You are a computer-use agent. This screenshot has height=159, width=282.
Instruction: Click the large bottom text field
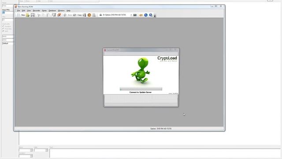point(165,153)
